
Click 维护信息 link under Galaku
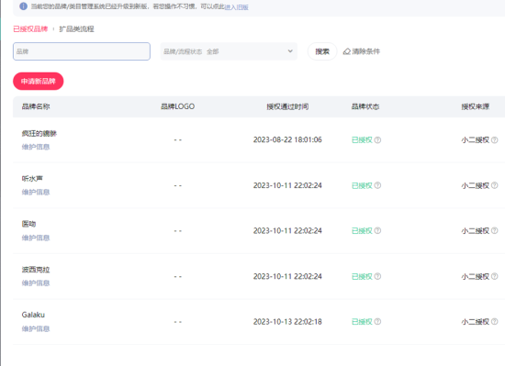(36, 328)
